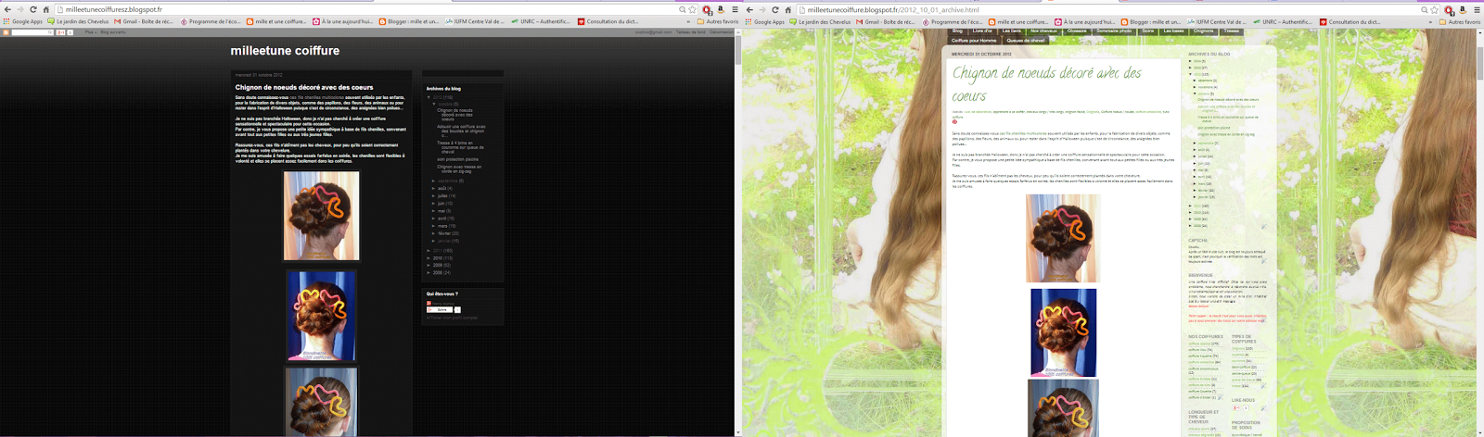
Task: Open first chignon photo in the dark blog
Action: click(x=321, y=216)
